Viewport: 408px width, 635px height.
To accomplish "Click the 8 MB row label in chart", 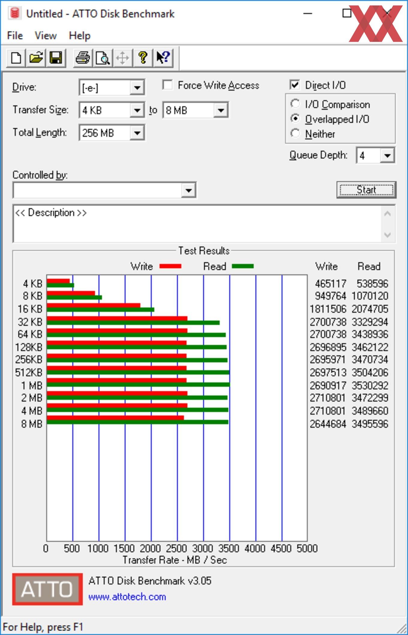I will tap(31, 424).
